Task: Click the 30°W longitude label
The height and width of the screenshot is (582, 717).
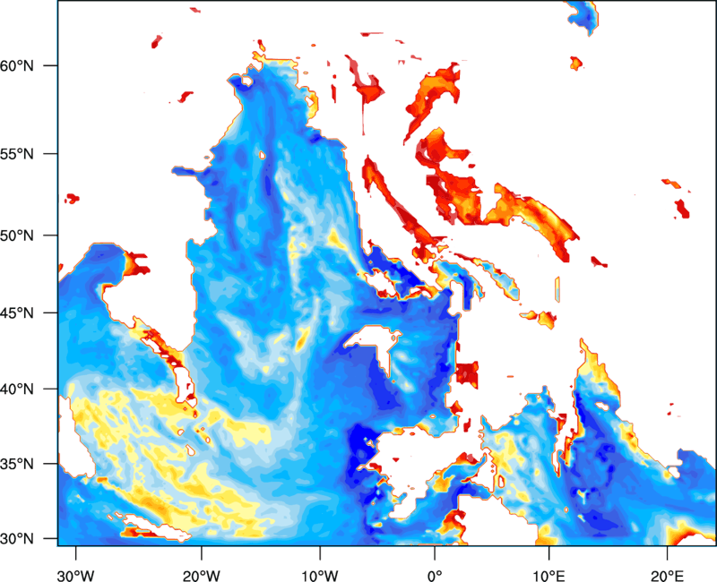Action: pos(76,576)
